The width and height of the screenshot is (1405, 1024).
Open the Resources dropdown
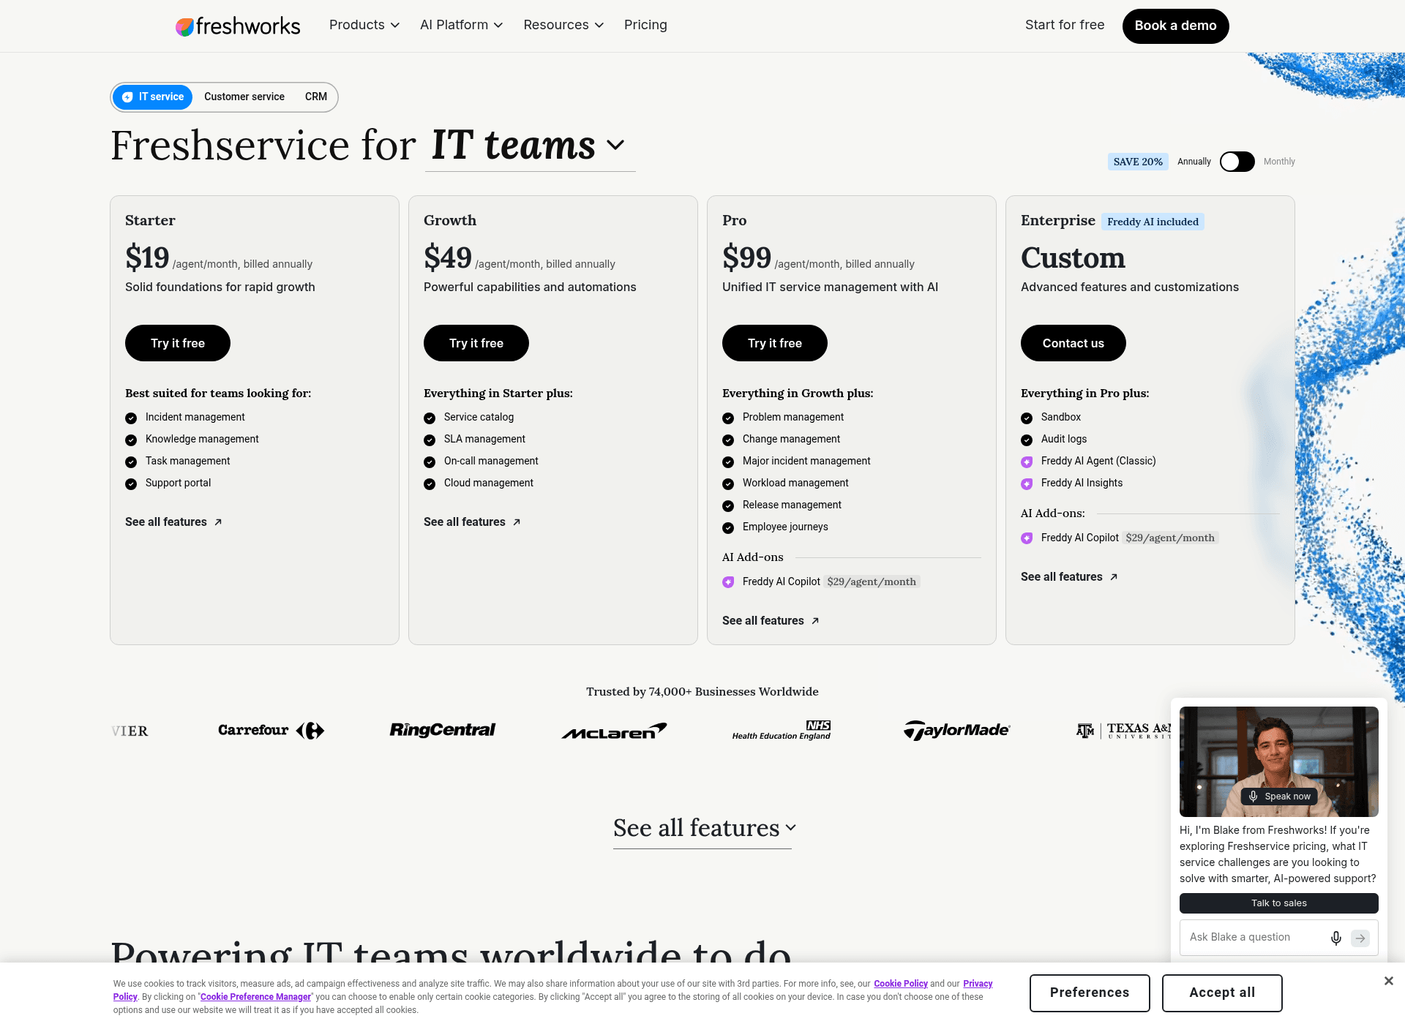pyautogui.click(x=563, y=25)
